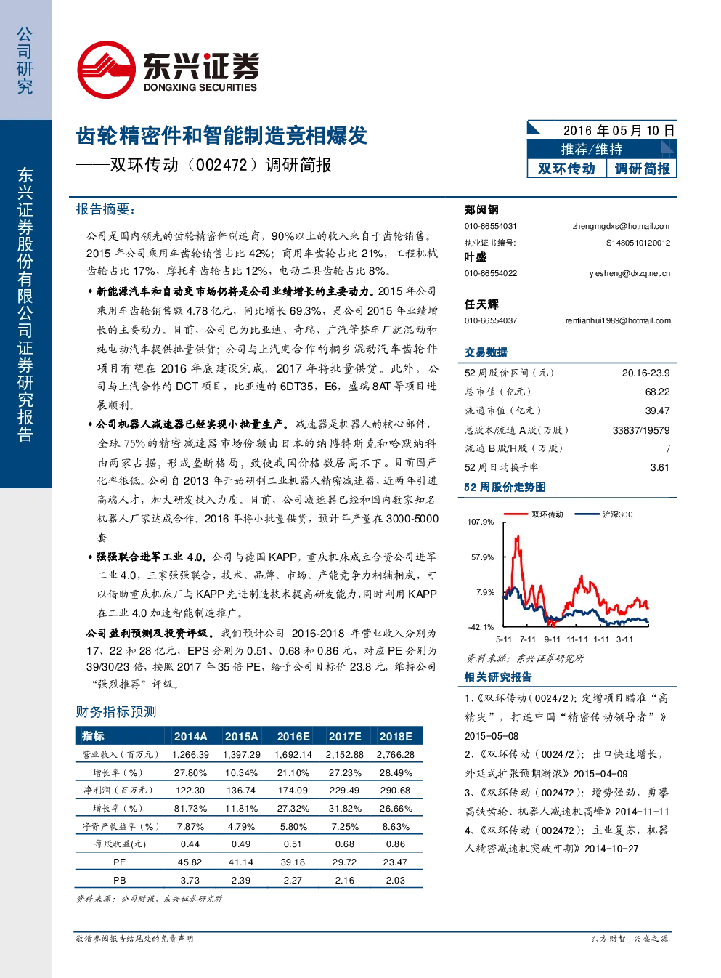Viewport: 721px width, 978px height.
Task: Open related report 3 dated 2014-11-11
Action: [x=567, y=802]
